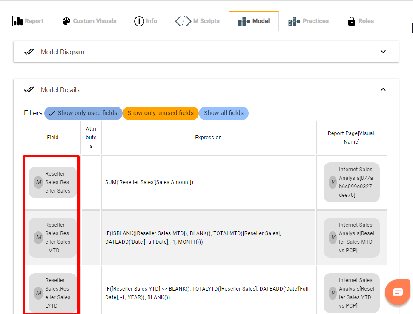This screenshot has width=413, height=314.
Task: Click the Expression column header
Action: 208,138
